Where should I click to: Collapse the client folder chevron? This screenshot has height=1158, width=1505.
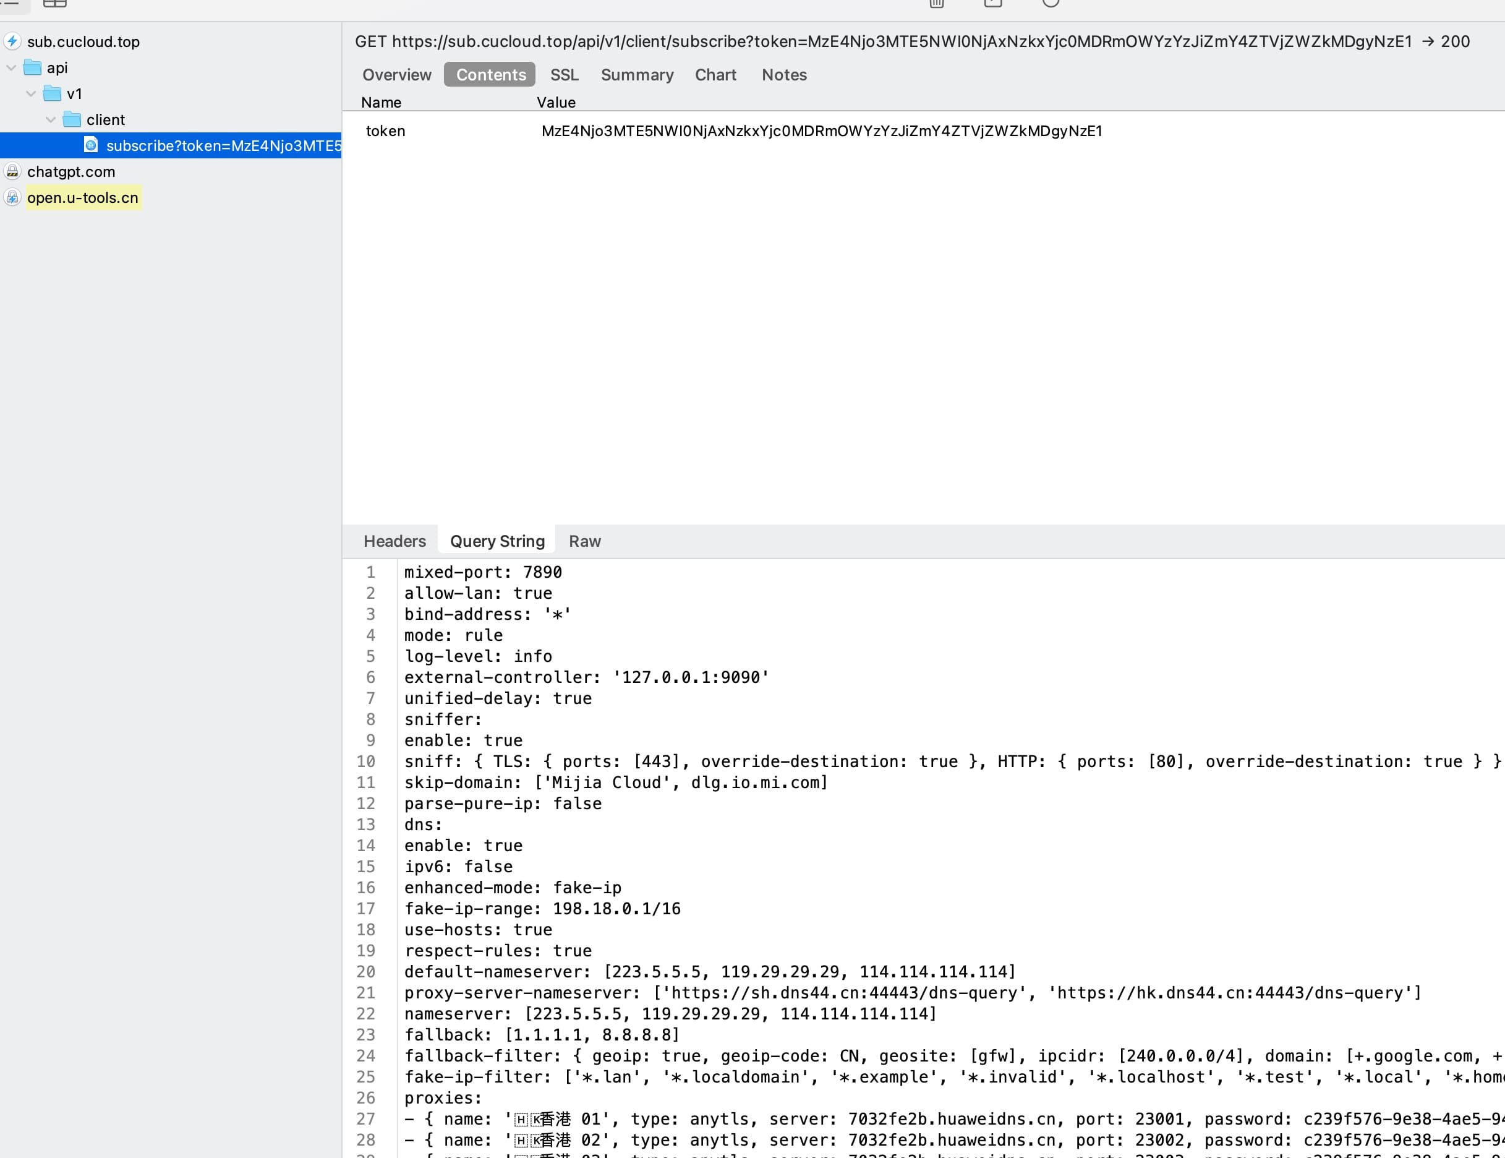51,119
